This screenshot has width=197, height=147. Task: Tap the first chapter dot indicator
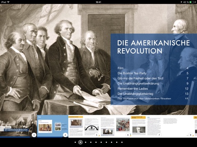(x=75, y=142)
